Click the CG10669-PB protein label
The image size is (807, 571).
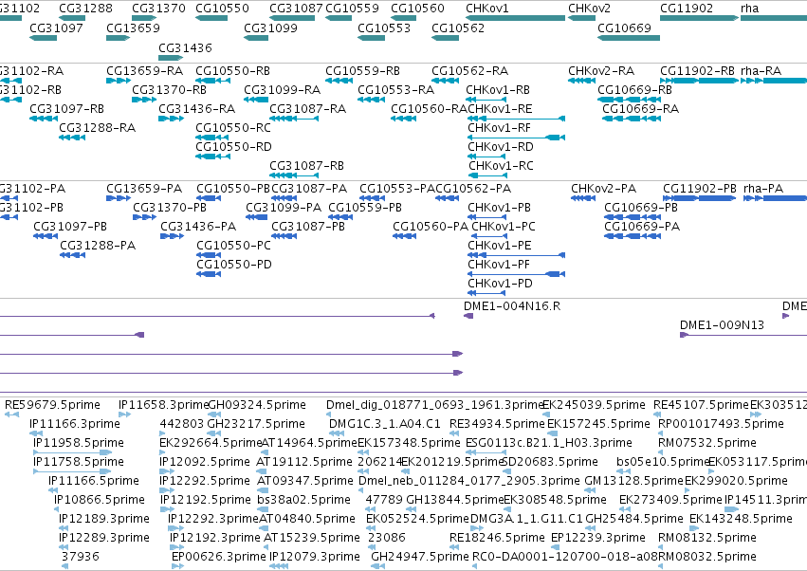pos(641,208)
